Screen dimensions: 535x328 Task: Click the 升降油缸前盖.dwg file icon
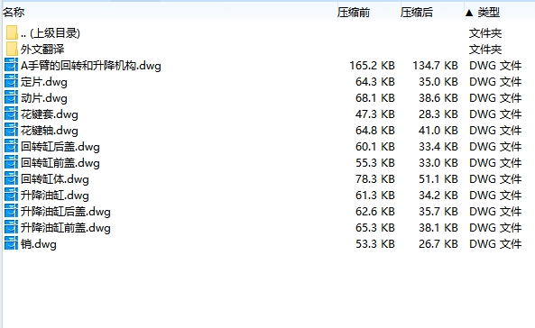[11, 227]
